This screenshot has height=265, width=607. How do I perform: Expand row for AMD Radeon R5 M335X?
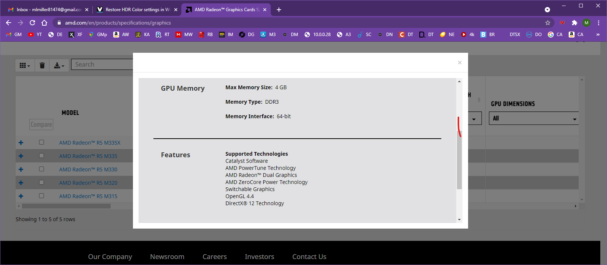[x=21, y=143]
